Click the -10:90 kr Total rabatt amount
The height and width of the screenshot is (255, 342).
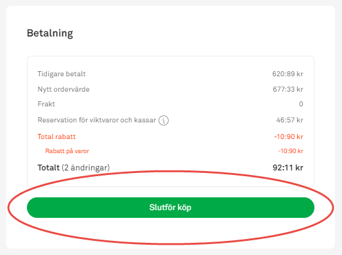(x=289, y=136)
